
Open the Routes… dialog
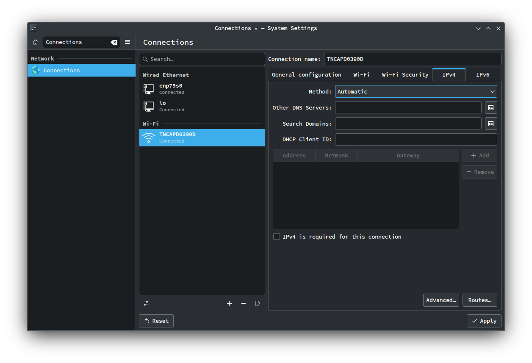tap(480, 300)
